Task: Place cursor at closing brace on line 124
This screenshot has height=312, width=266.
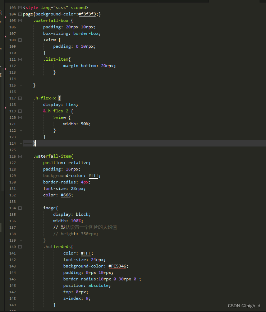Action: click(x=35, y=143)
